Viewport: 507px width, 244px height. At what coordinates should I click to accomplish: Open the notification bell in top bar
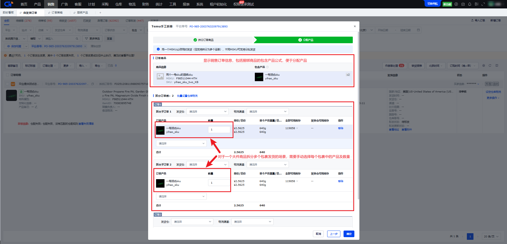tap(470, 4)
